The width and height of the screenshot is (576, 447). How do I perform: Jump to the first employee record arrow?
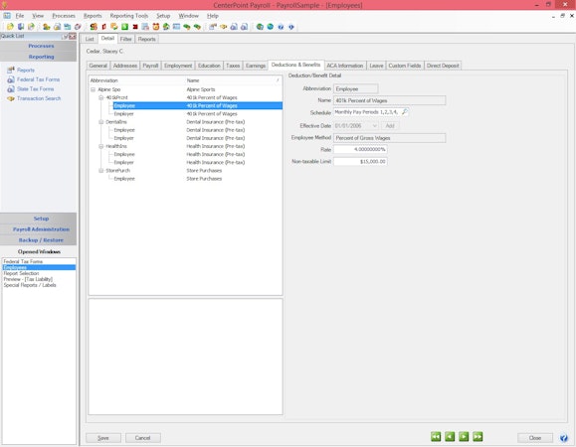[x=436, y=437]
